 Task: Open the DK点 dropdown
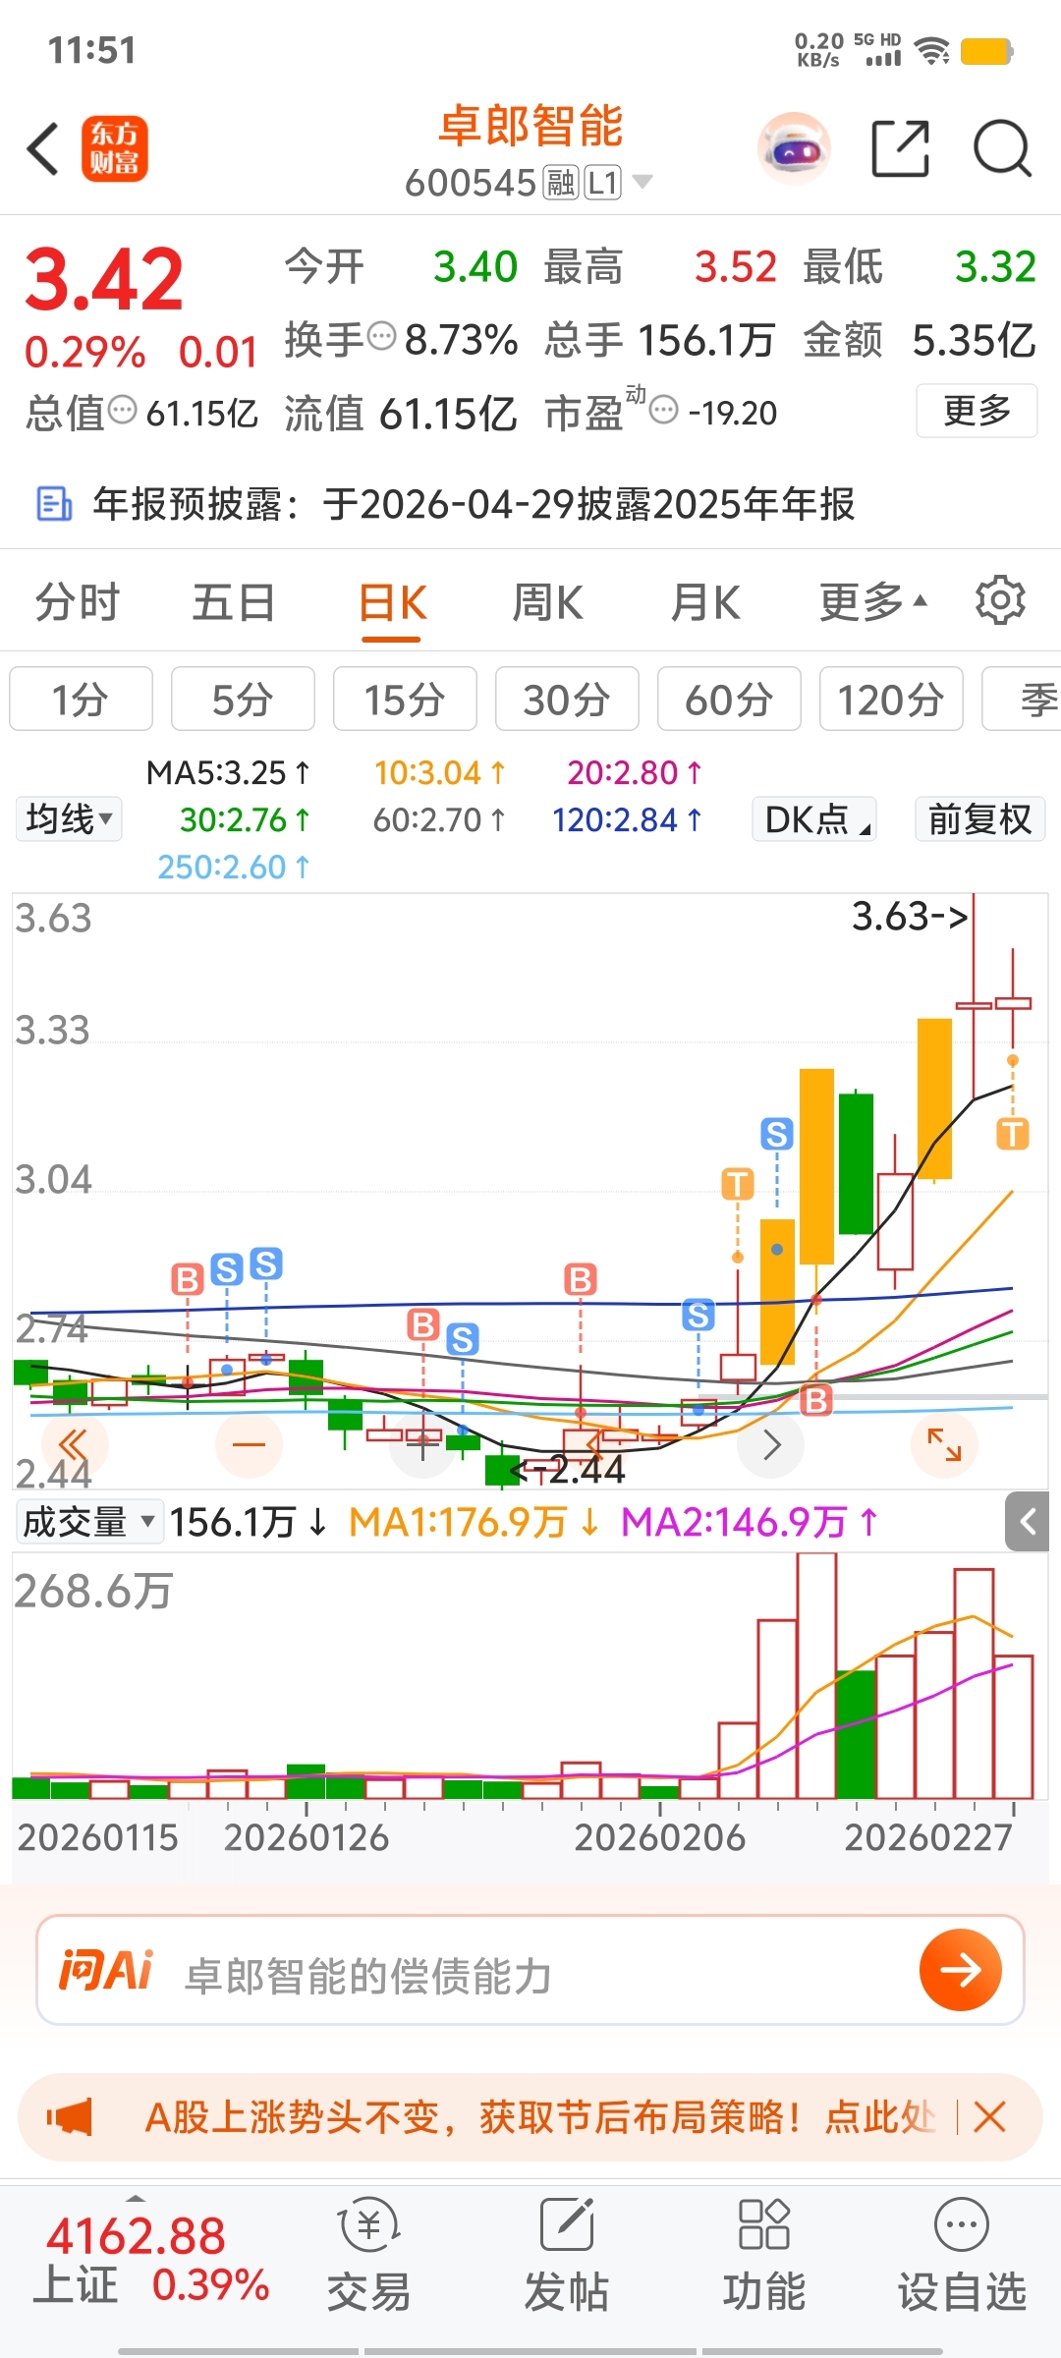pos(814,818)
